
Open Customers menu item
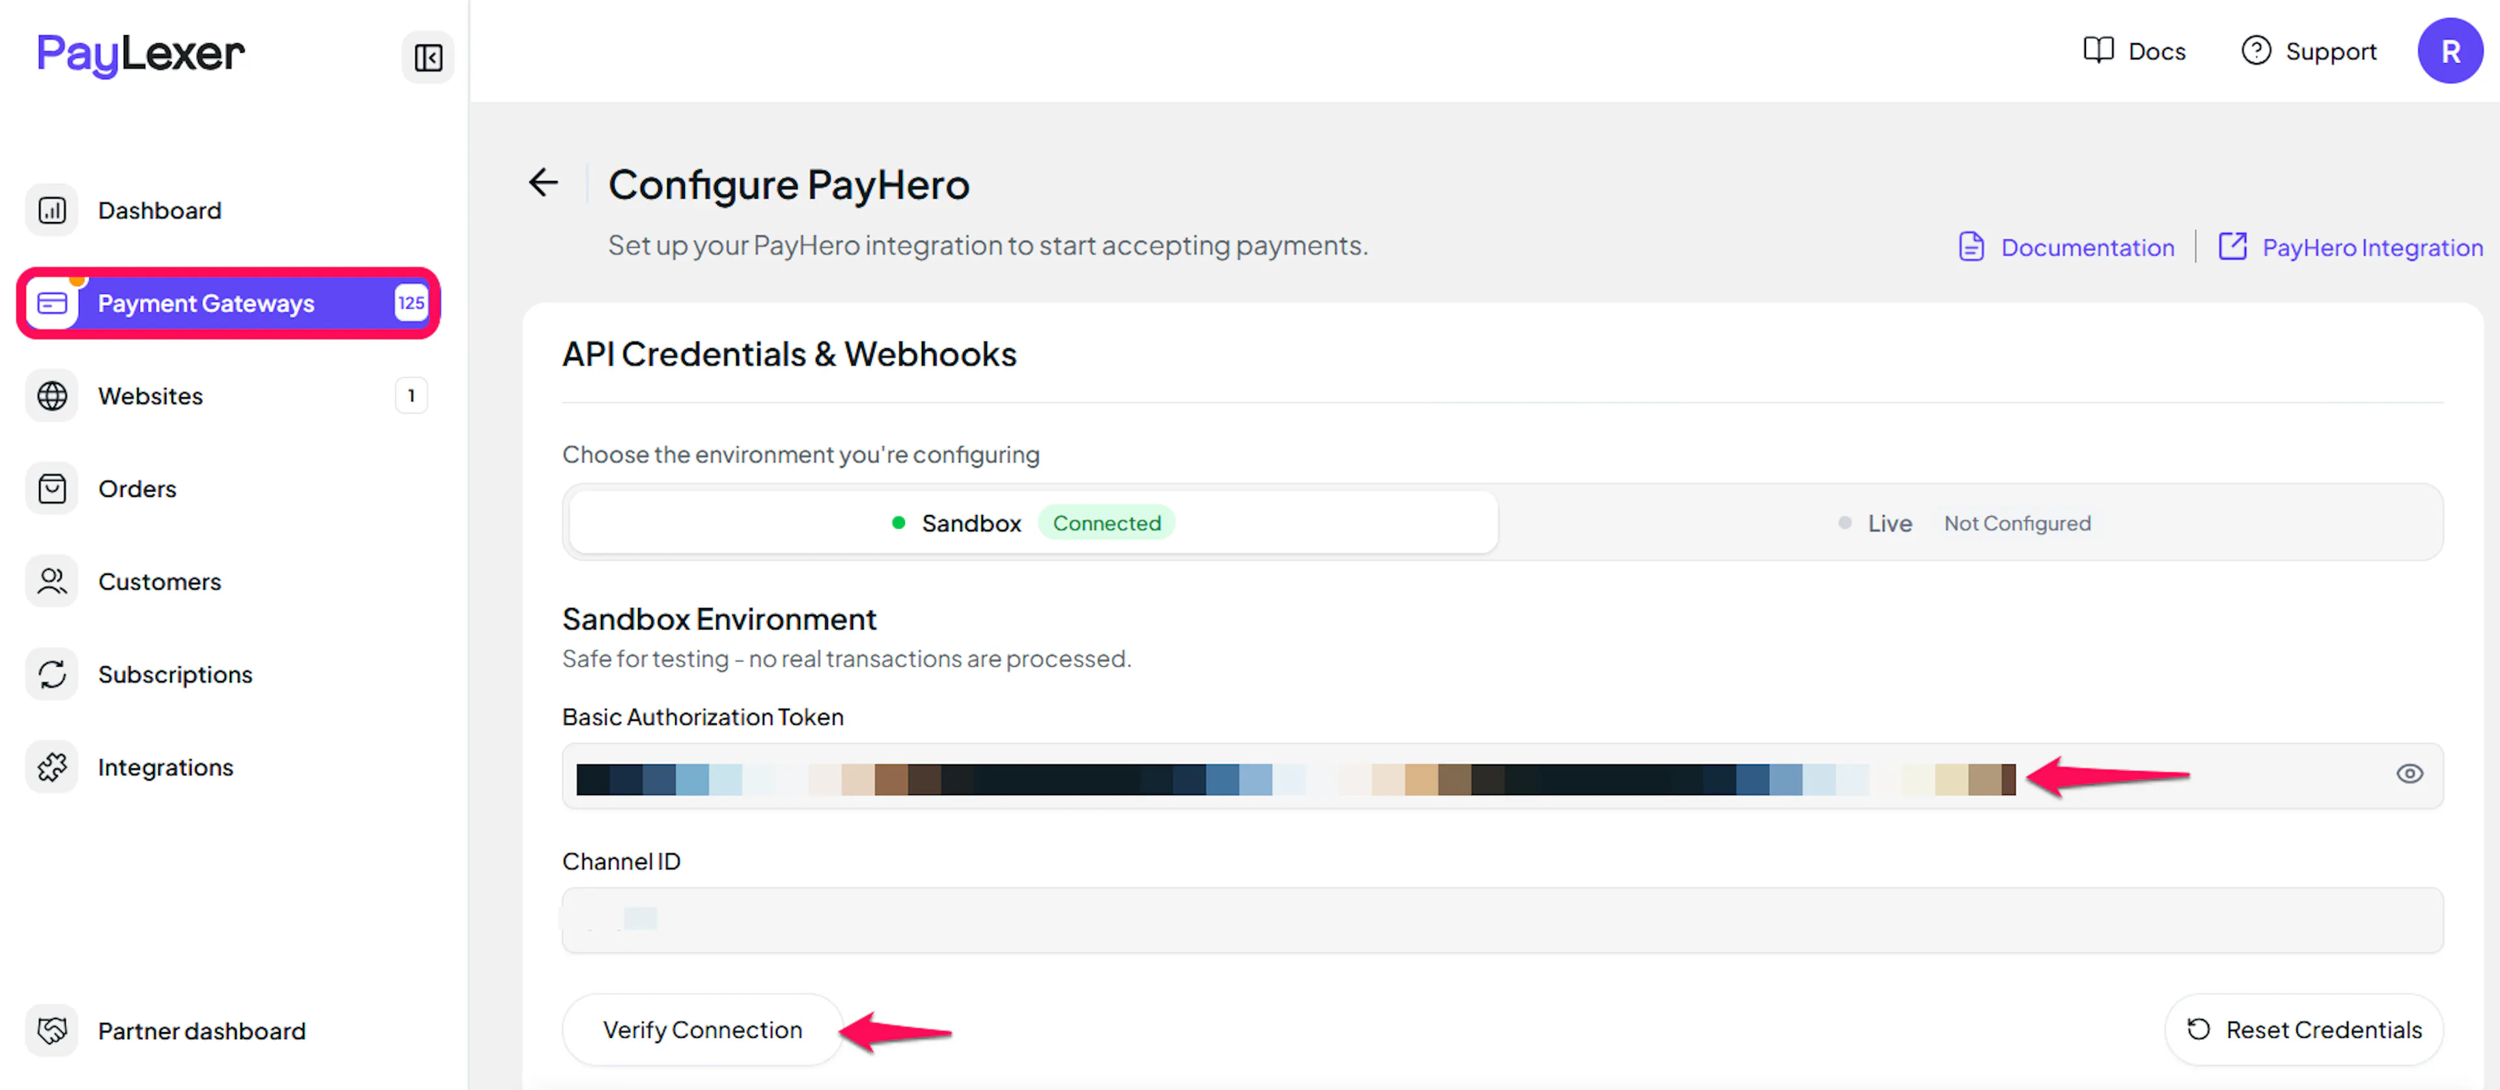click(228, 581)
